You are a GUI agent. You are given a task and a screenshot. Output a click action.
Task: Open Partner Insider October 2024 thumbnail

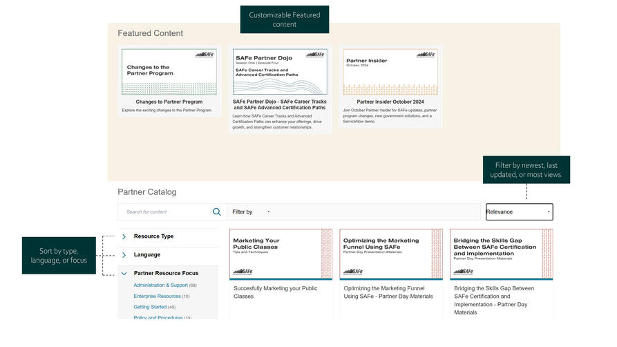(x=390, y=72)
